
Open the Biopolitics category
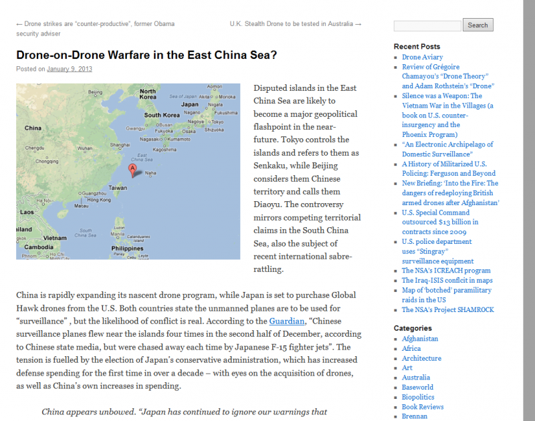point(418,397)
